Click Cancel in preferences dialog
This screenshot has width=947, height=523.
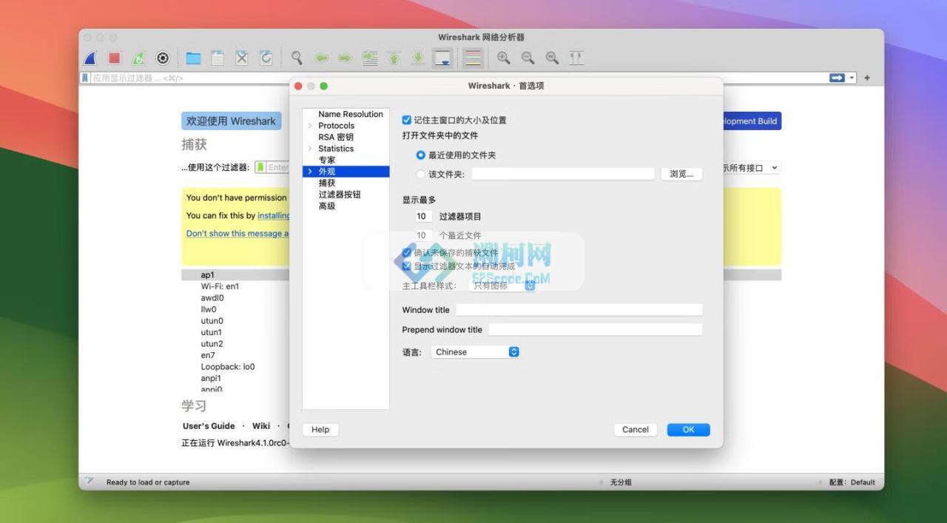pos(636,430)
